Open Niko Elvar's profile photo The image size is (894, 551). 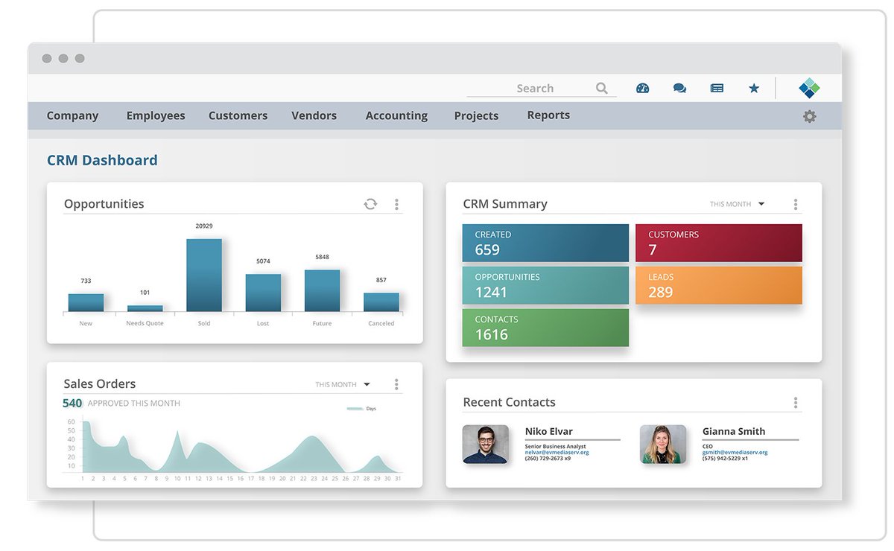tap(486, 445)
